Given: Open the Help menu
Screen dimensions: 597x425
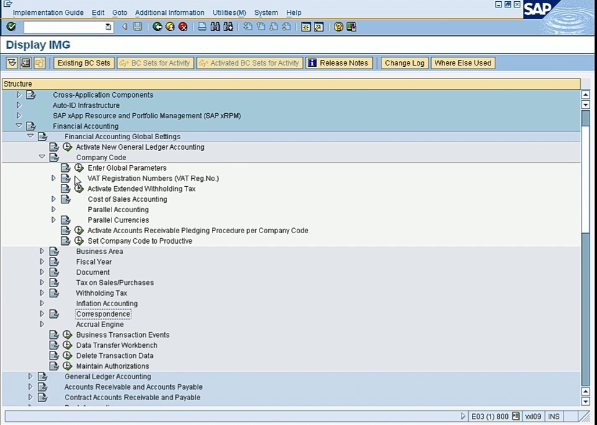Looking at the screenshot, I should pyautogui.click(x=294, y=12).
